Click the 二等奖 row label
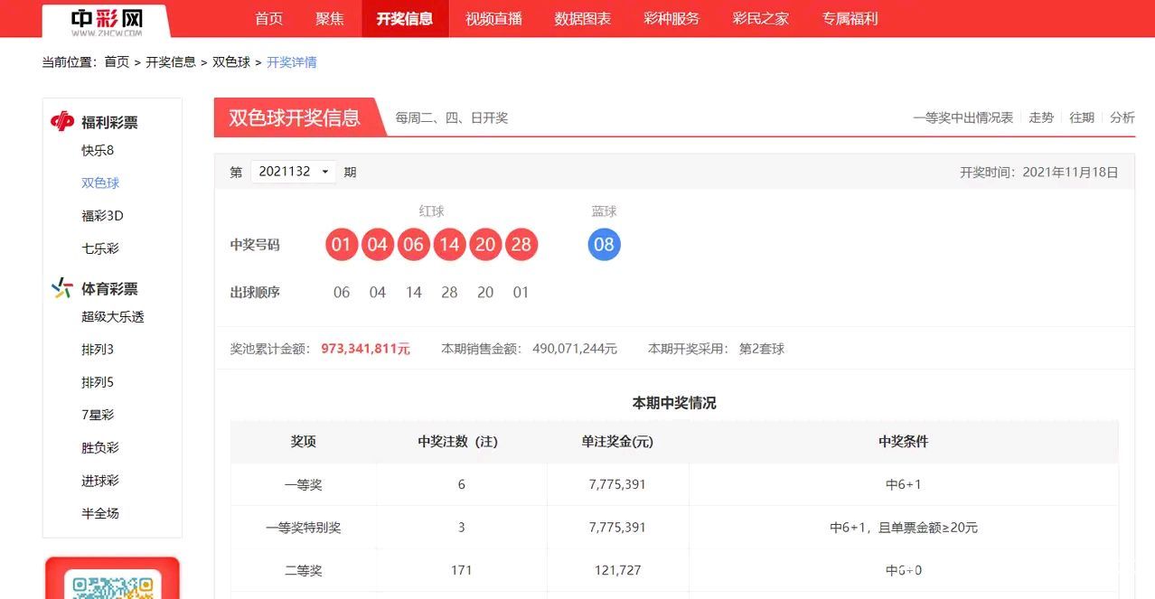The width and height of the screenshot is (1155, 599). point(303,571)
